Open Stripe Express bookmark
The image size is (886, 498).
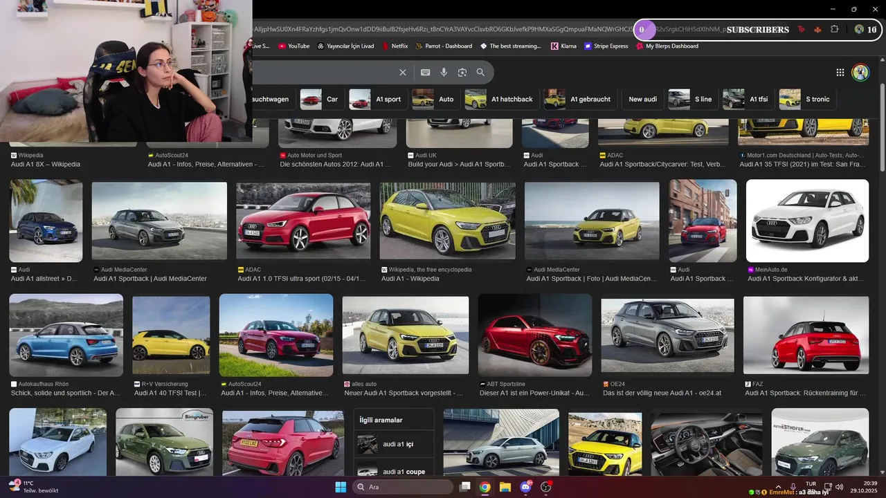coord(606,46)
